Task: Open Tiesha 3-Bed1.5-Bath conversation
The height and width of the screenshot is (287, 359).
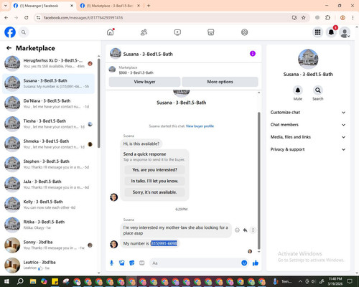Action: coord(49,124)
